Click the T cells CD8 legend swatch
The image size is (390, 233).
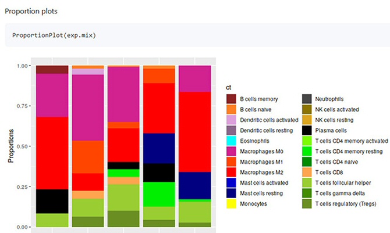pos(307,173)
